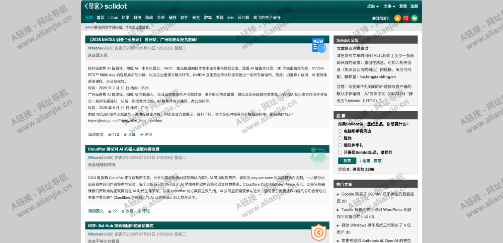Click the 登录 login link
The image size is (503, 243).
click(x=403, y=6)
